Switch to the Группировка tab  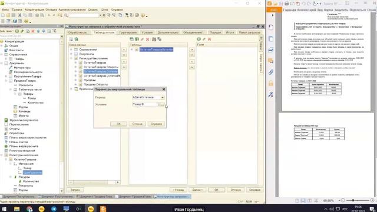128,32
